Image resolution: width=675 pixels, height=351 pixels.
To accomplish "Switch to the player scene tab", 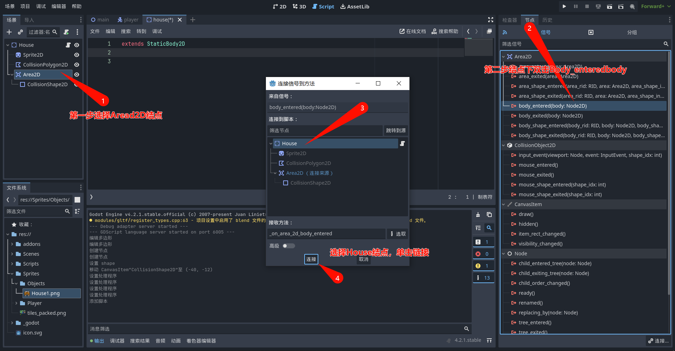I will 128,20.
